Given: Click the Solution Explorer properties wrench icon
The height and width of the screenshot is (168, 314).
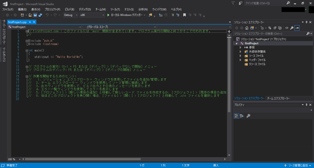Looking at the screenshot, I should (292, 28).
